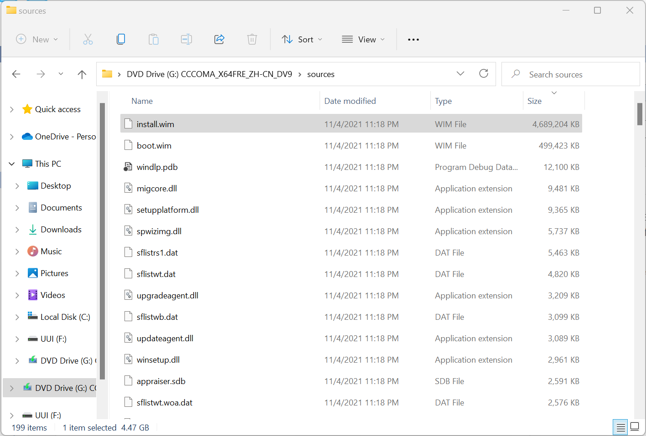Click the install.wim file icon
Image resolution: width=646 pixels, height=436 pixels.
(129, 123)
